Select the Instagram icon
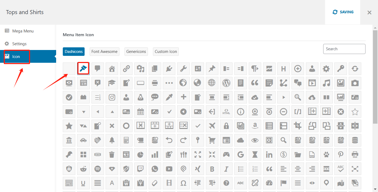378x192 pixels. click(112, 97)
